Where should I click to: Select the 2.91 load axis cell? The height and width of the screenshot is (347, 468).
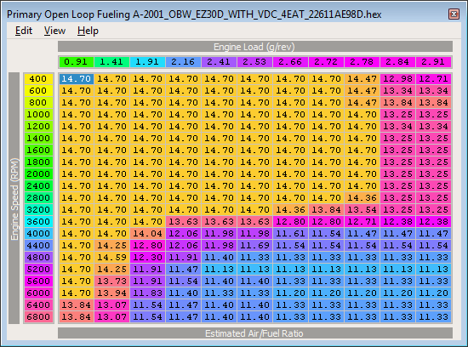pyautogui.click(x=433, y=62)
